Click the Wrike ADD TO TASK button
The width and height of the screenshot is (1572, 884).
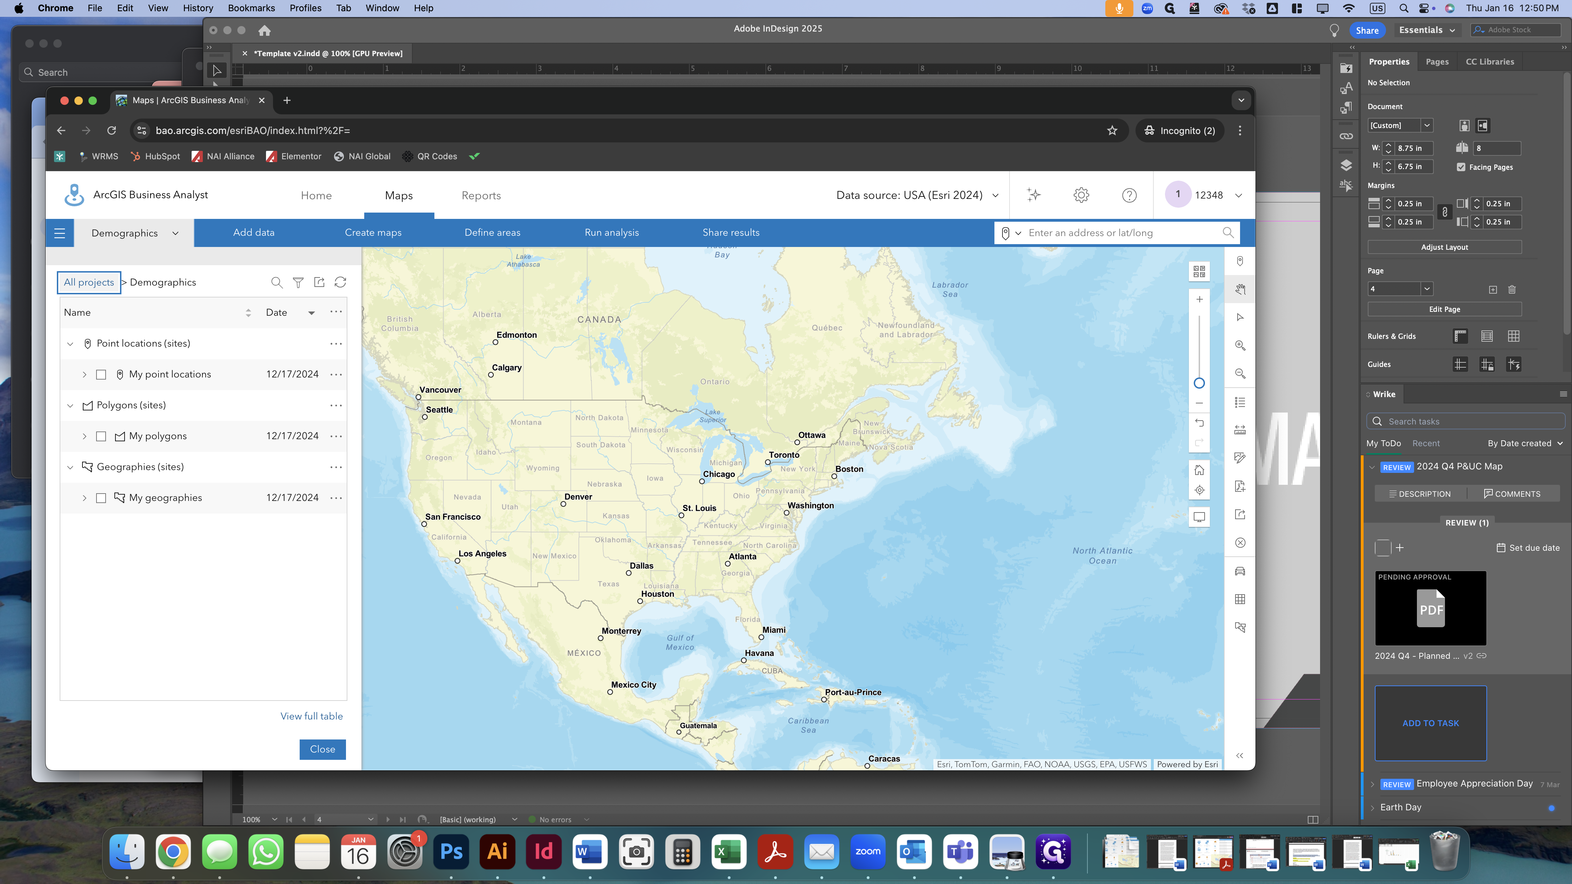pos(1431,723)
